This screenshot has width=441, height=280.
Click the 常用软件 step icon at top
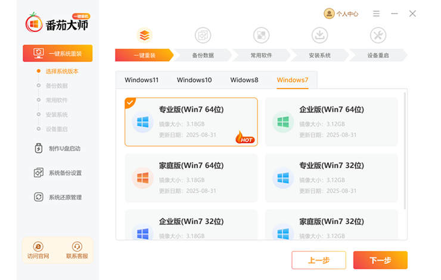click(261, 36)
